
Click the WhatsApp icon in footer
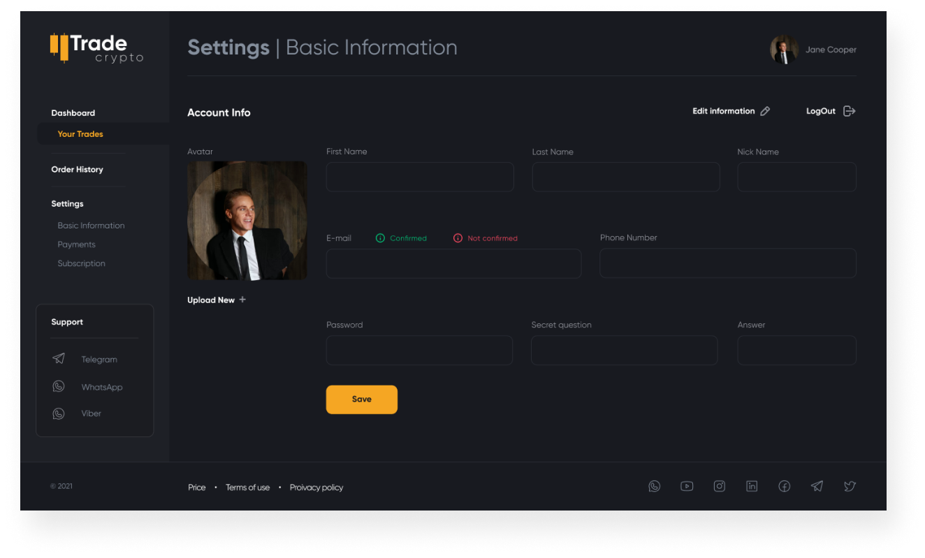654,486
